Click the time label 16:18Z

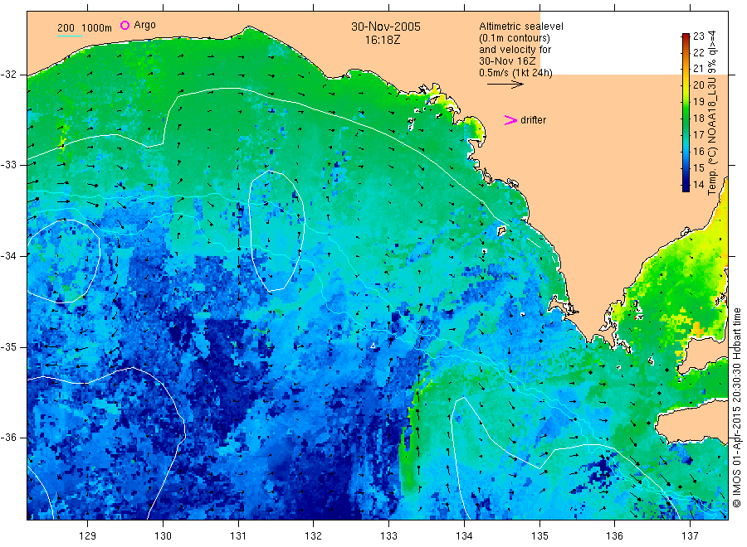coord(383,40)
